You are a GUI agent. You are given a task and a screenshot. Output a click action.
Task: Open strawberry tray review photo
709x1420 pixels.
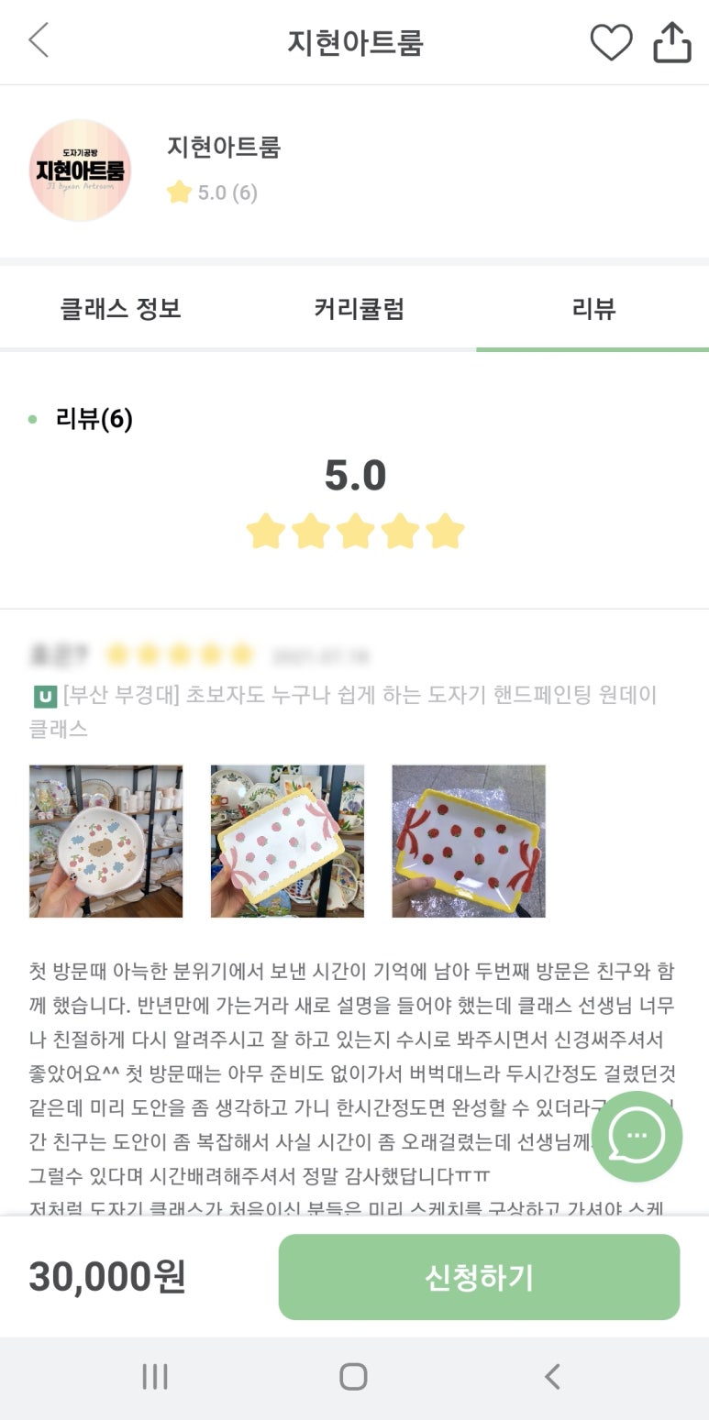pyautogui.click(x=469, y=841)
